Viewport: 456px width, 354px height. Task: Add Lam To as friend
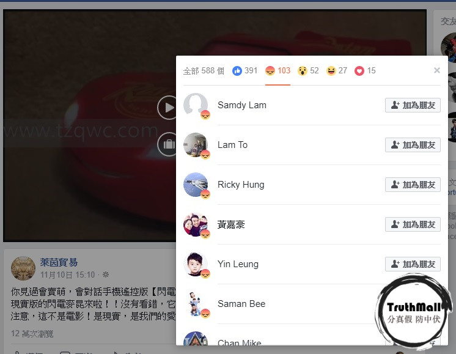tap(413, 145)
